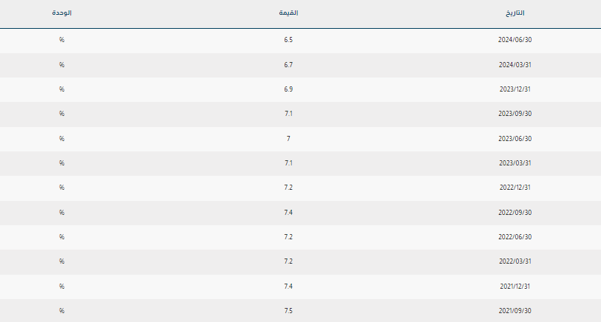Select the value 7.5 cell

288,311
